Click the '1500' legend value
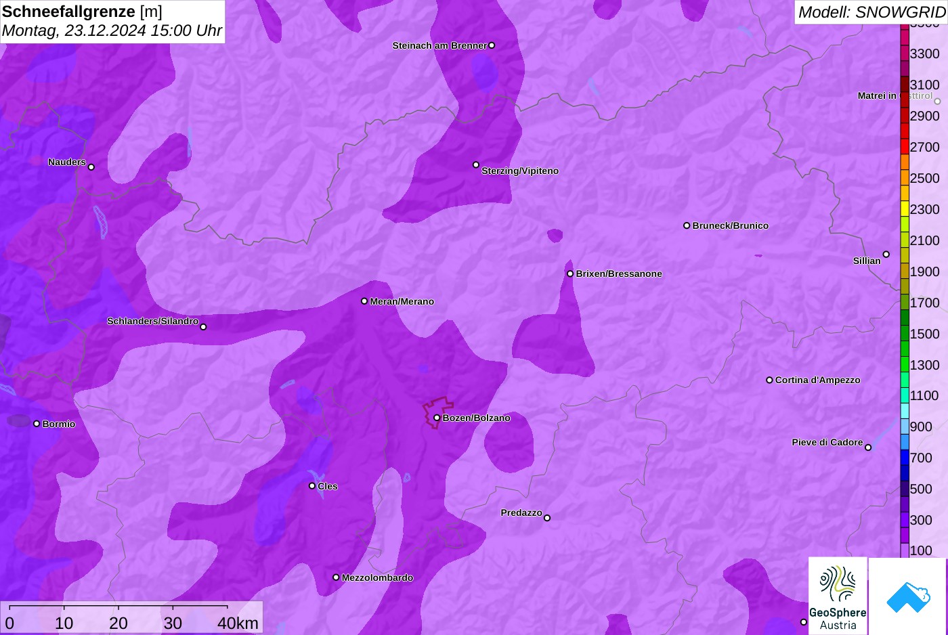948x635 pixels. click(925, 334)
